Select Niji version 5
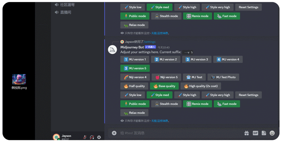This screenshot has height=142, width=282. pyautogui.click(x=166, y=77)
